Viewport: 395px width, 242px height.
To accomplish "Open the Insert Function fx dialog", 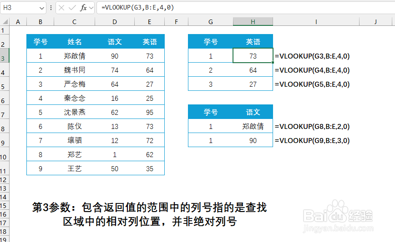I will tap(83, 8).
